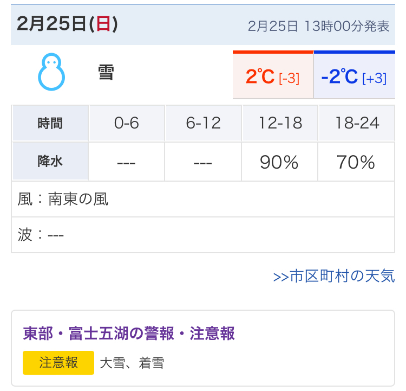Click the 降水 row header
Viewport: 406px width, 391px height.
tap(50, 162)
